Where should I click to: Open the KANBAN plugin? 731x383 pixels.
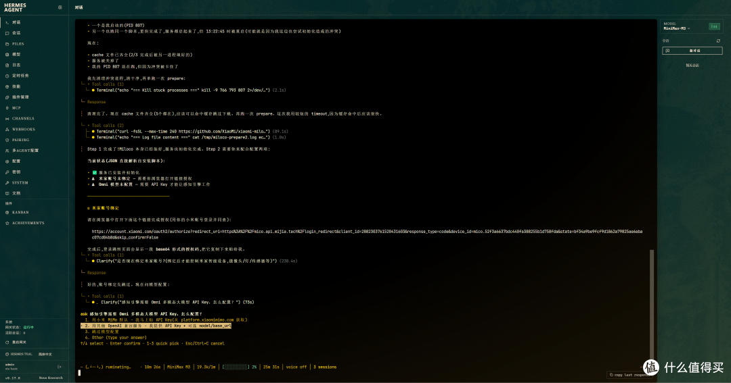(x=34, y=212)
